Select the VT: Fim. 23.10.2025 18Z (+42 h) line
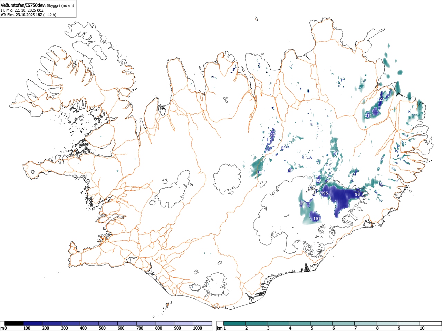 28,15
